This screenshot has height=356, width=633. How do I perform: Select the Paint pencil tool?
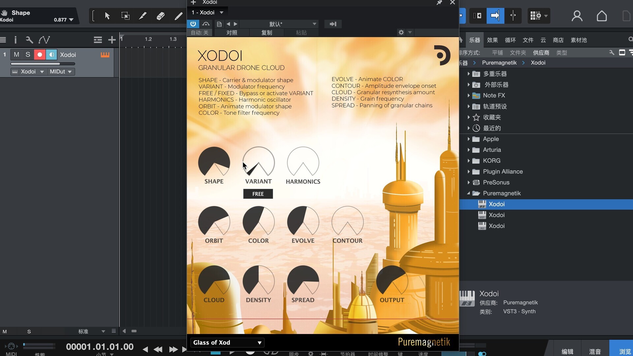tap(178, 16)
